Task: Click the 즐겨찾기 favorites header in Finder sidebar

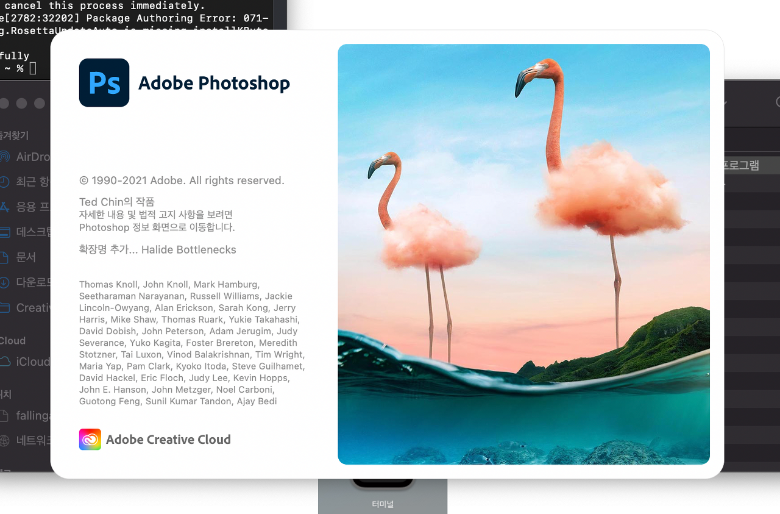Action: click(x=14, y=135)
